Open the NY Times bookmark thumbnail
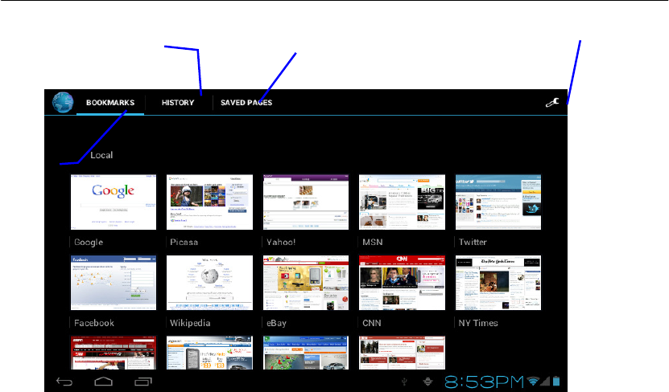The width and height of the screenshot is (669, 392). (x=498, y=283)
